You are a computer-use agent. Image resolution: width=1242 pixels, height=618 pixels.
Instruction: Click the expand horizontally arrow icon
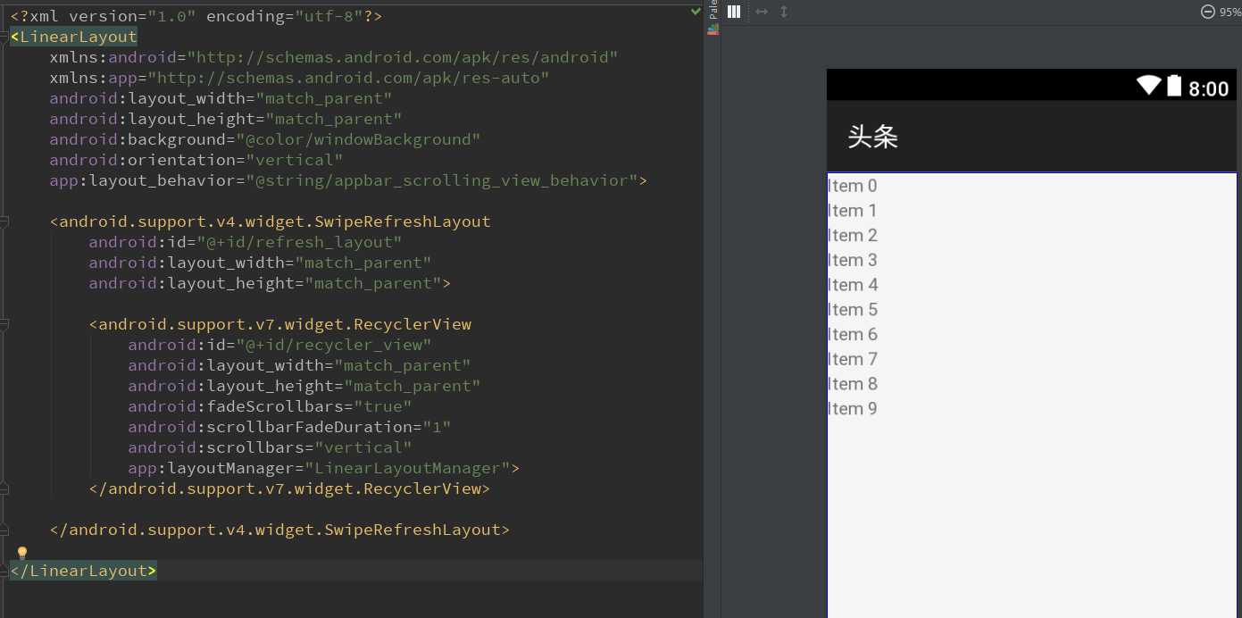click(762, 12)
